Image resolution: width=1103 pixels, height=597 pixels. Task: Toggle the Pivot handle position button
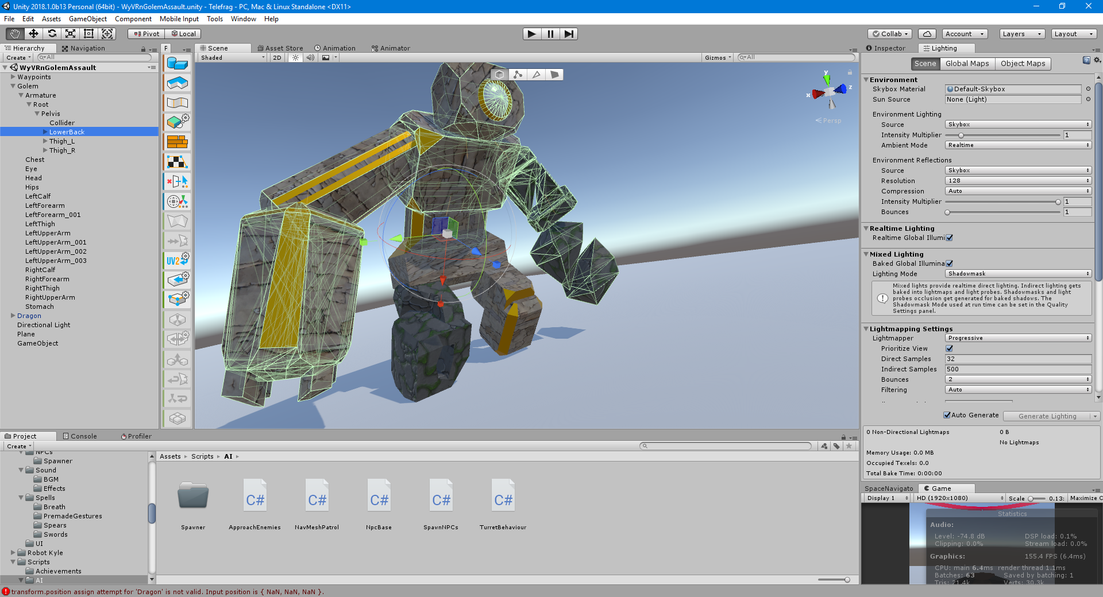[x=146, y=34]
